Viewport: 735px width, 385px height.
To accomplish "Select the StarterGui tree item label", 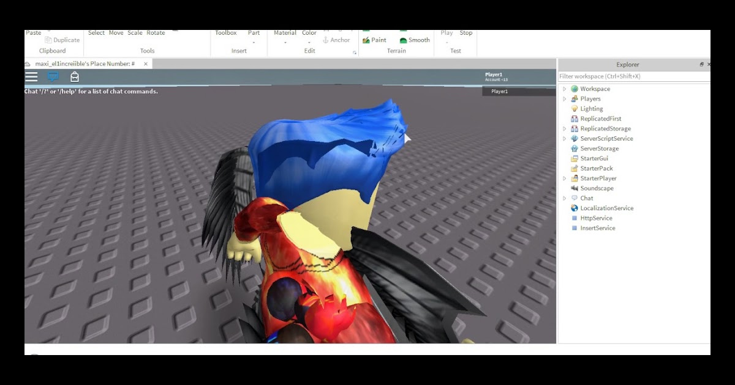I will 594,158.
